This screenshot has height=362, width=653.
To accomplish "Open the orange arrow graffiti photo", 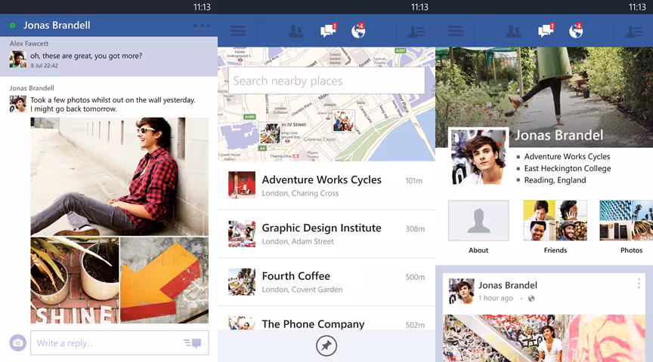I will 165,281.
